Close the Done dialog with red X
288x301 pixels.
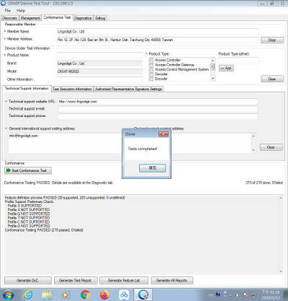(163, 134)
